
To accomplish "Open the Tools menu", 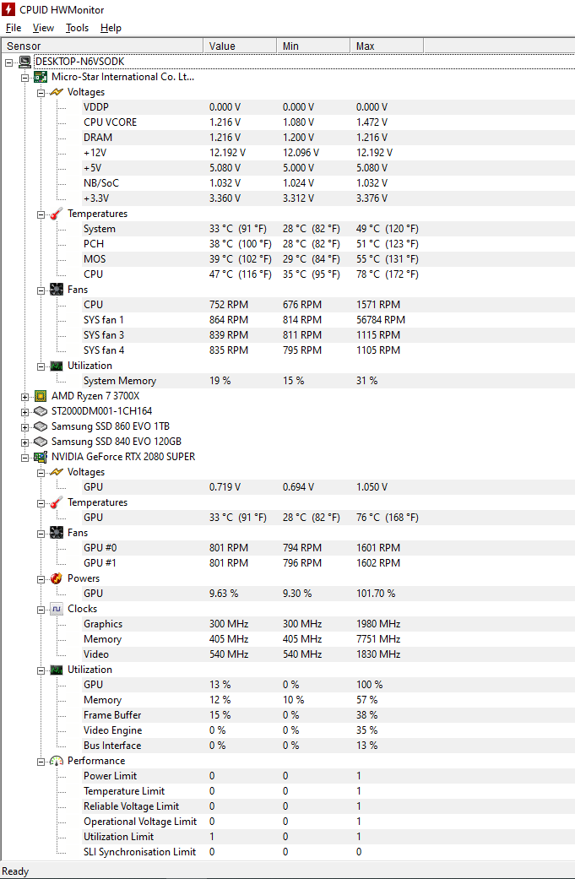I will (x=78, y=28).
